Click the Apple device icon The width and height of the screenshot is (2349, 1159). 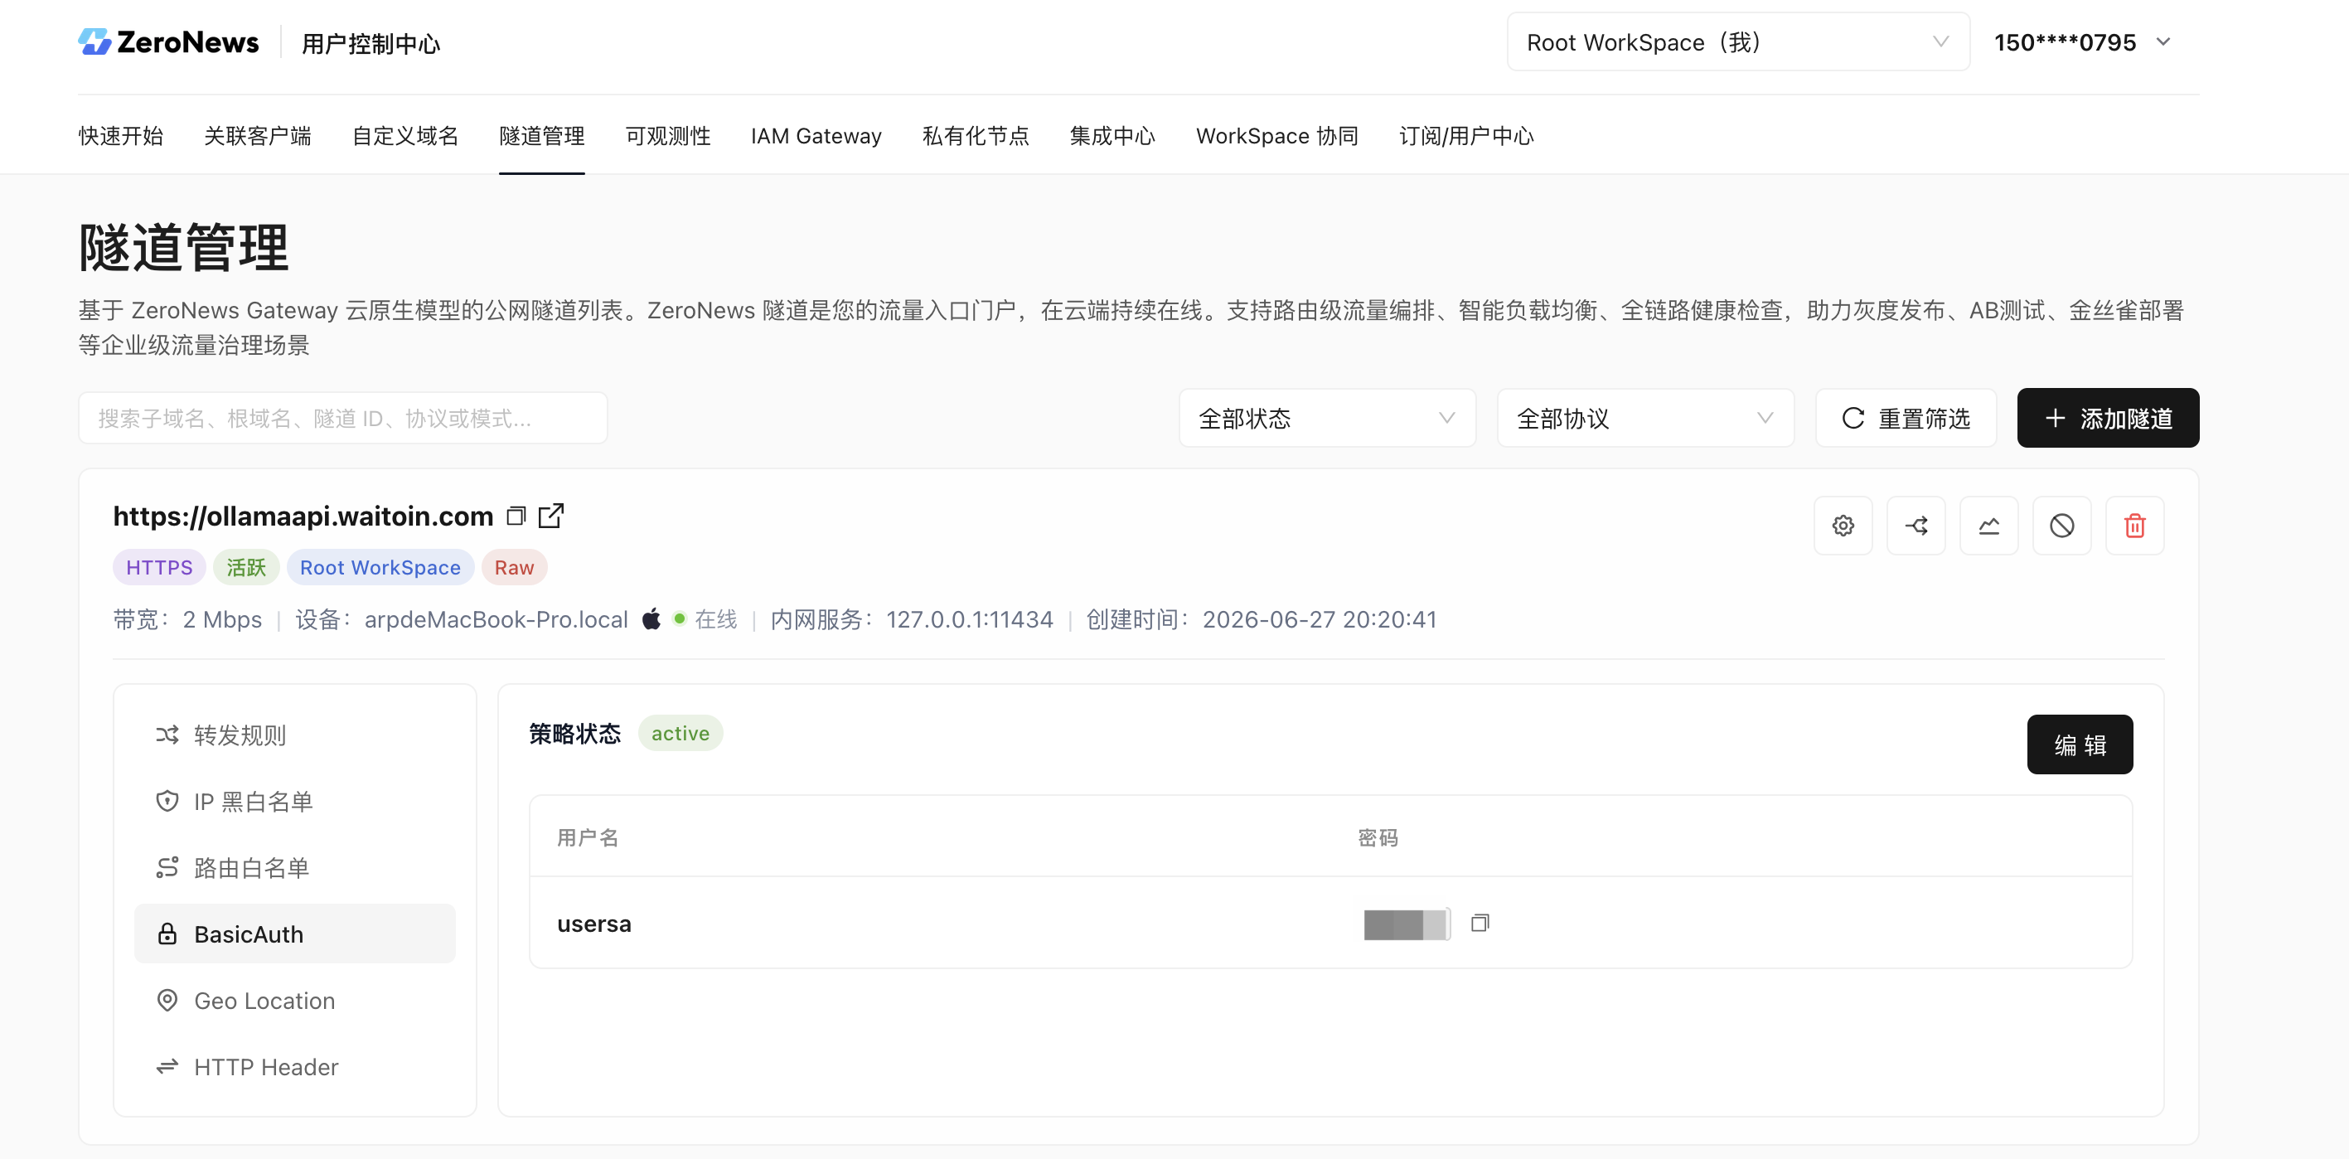651,619
